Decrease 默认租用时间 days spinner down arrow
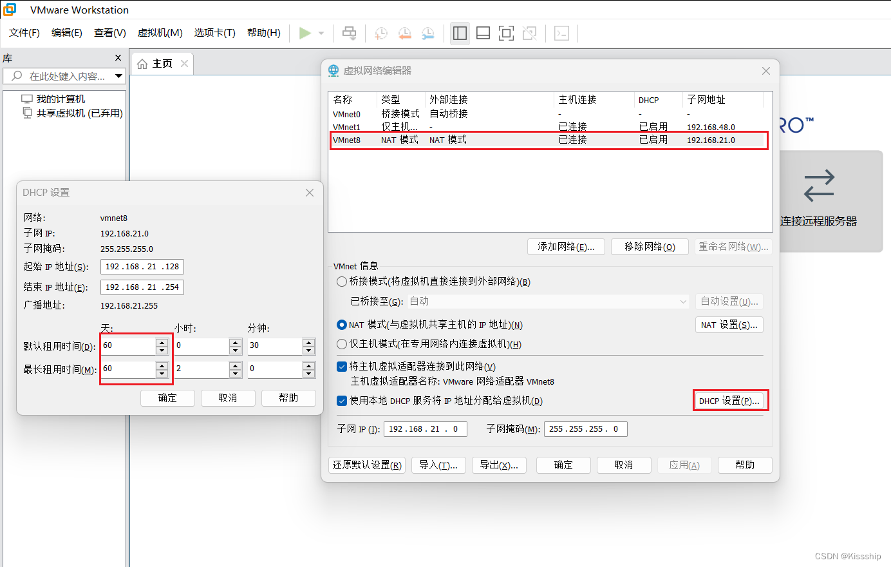 162,351
